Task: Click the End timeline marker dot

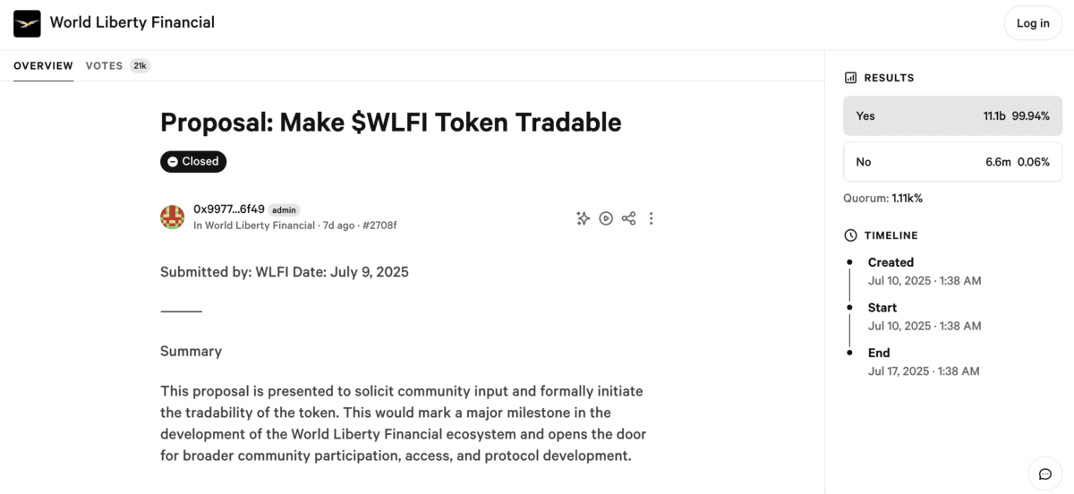Action: click(x=849, y=353)
